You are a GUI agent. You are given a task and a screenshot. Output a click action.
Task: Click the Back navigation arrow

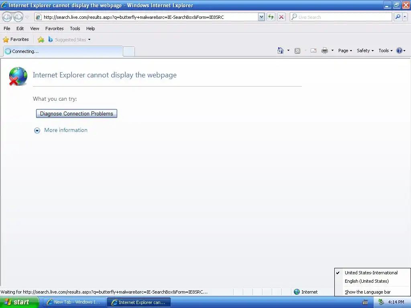tap(7, 17)
